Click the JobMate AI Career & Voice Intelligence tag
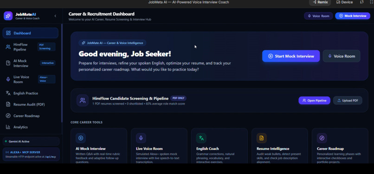374x174 pixels. [112, 43]
